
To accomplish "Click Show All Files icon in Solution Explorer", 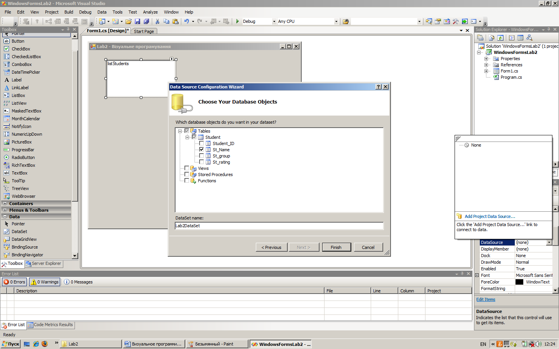I will tap(491, 38).
